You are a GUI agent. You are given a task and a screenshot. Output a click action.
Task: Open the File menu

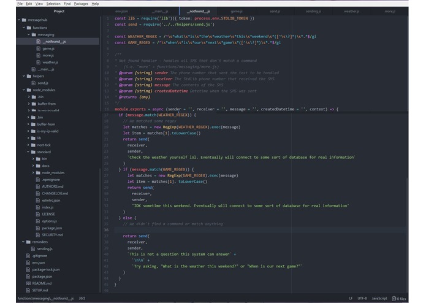[x=20, y=4]
